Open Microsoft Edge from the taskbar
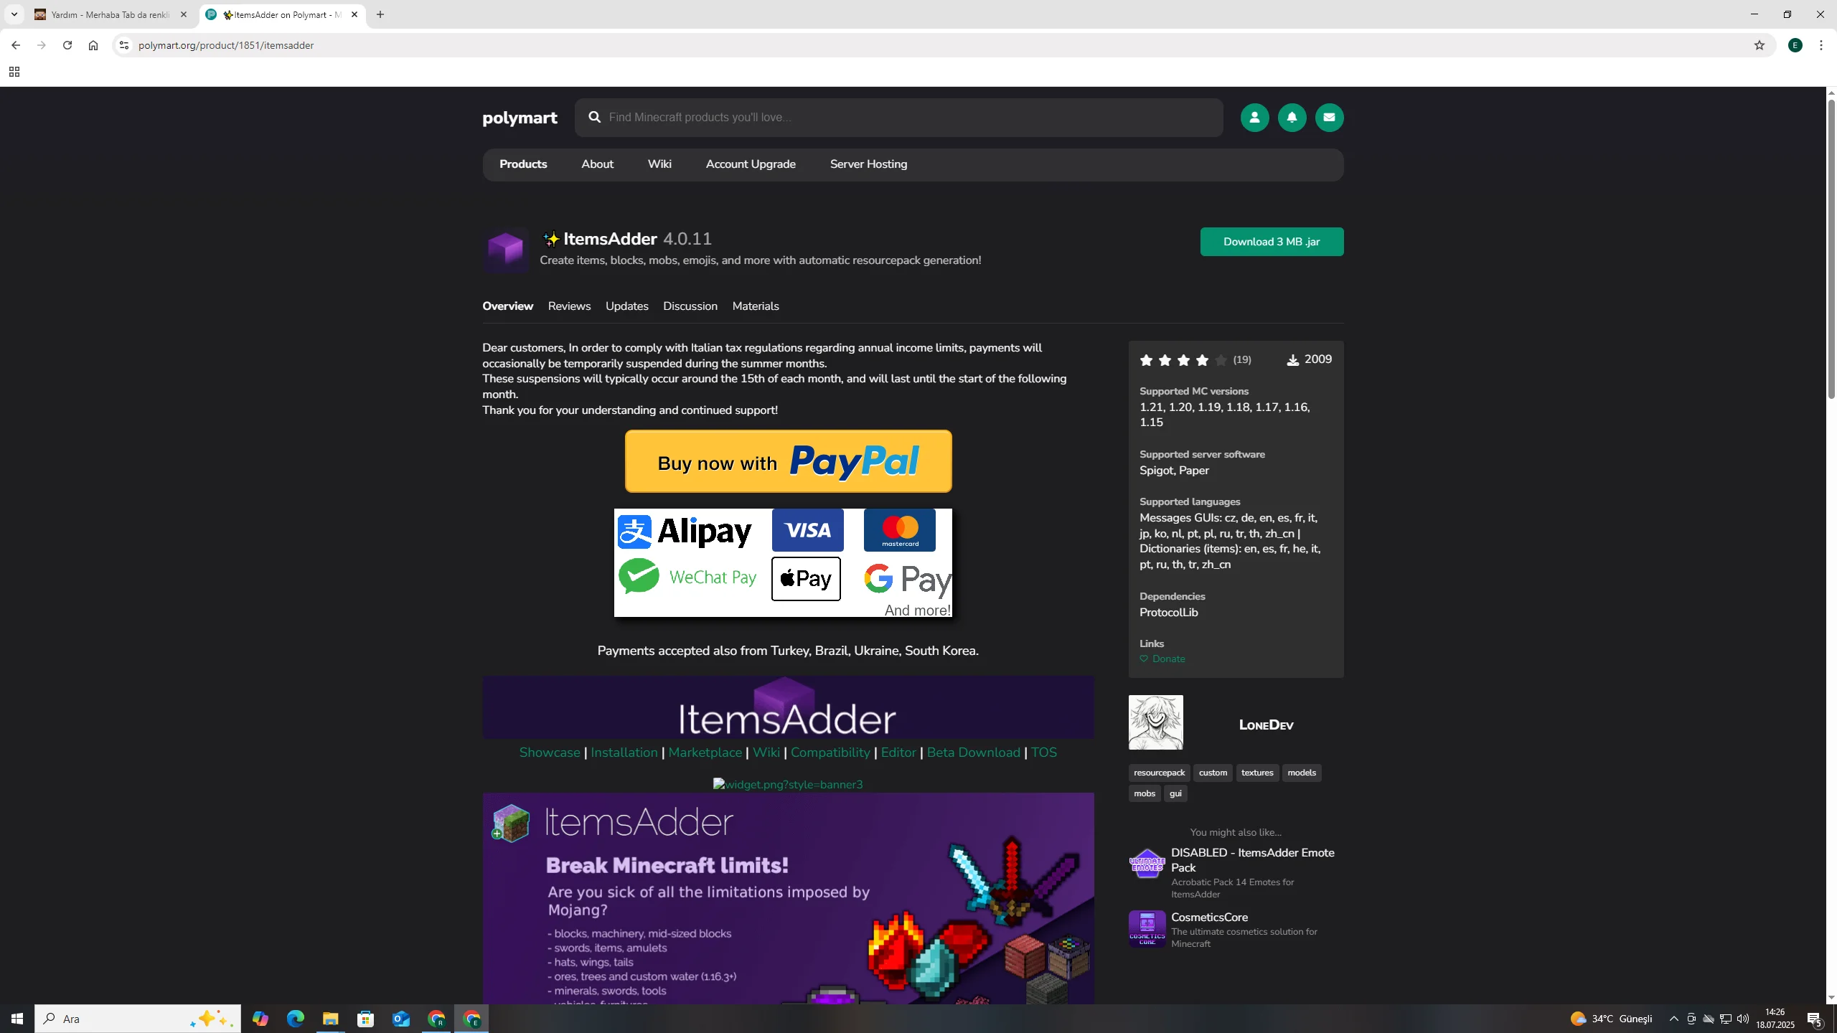 (295, 1019)
